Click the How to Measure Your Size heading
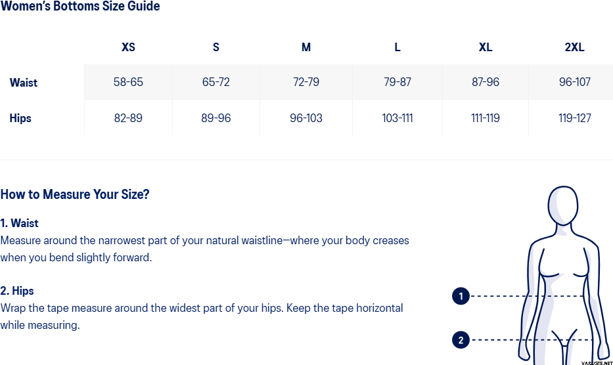 tap(75, 194)
